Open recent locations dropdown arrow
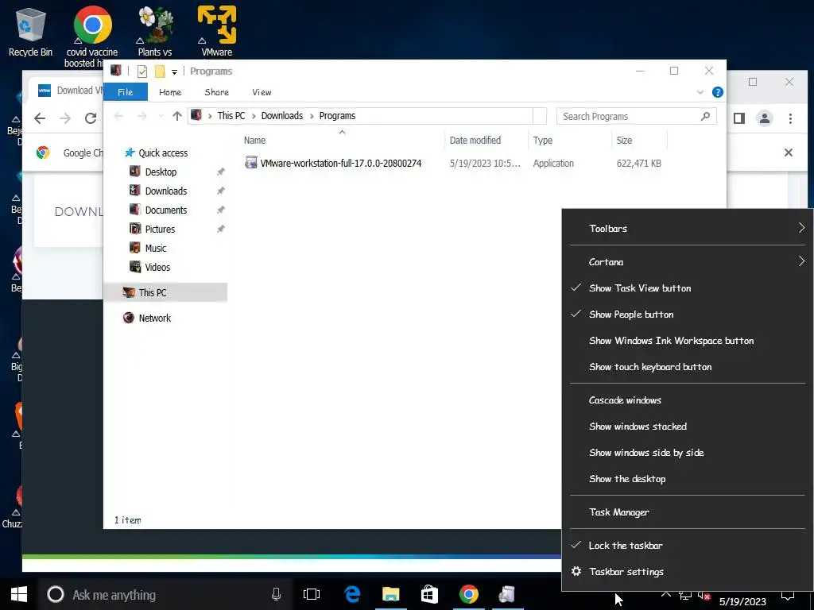Viewport: 814px width, 610px height. click(161, 116)
